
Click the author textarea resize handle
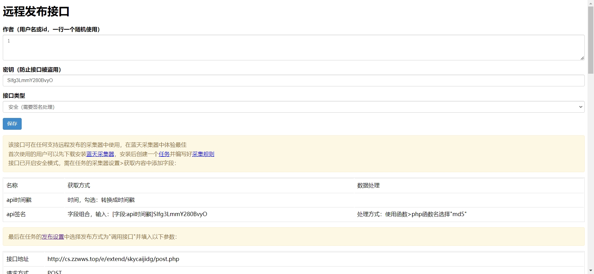[x=582, y=58]
